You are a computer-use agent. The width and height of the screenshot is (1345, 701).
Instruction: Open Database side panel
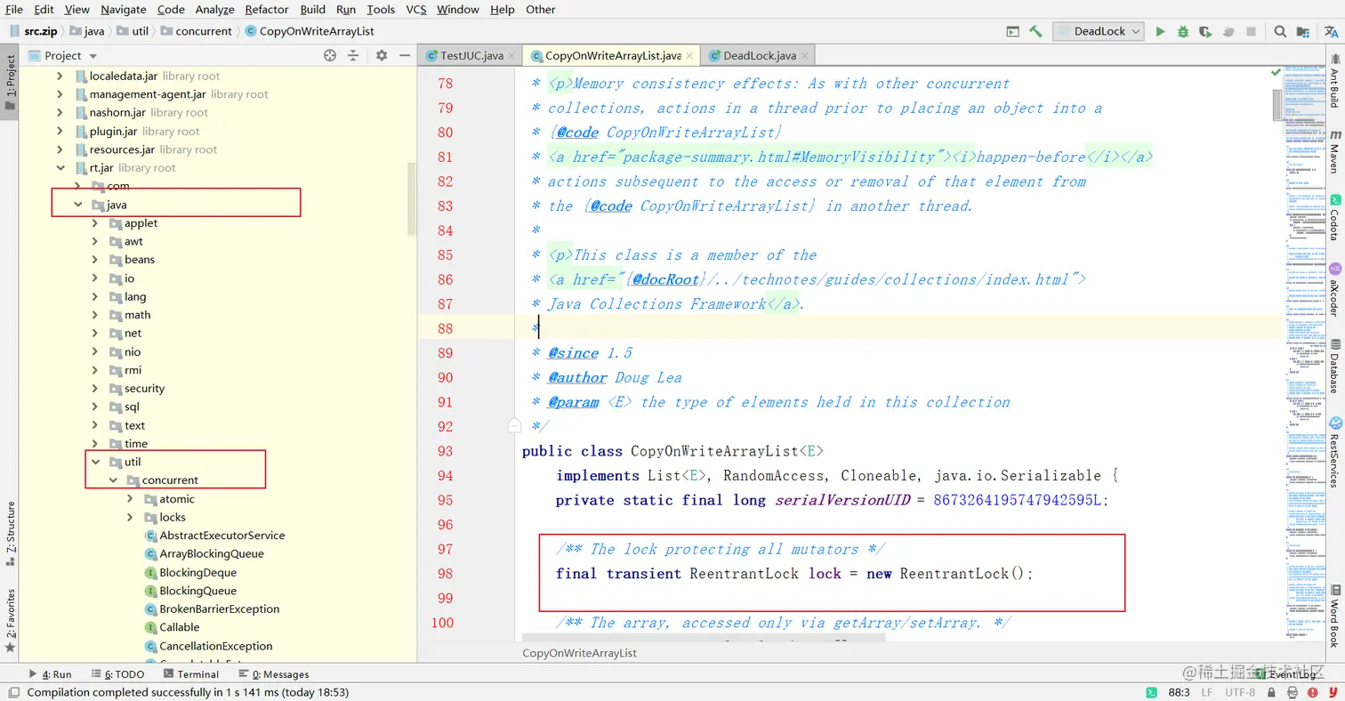click(1334, 367)
